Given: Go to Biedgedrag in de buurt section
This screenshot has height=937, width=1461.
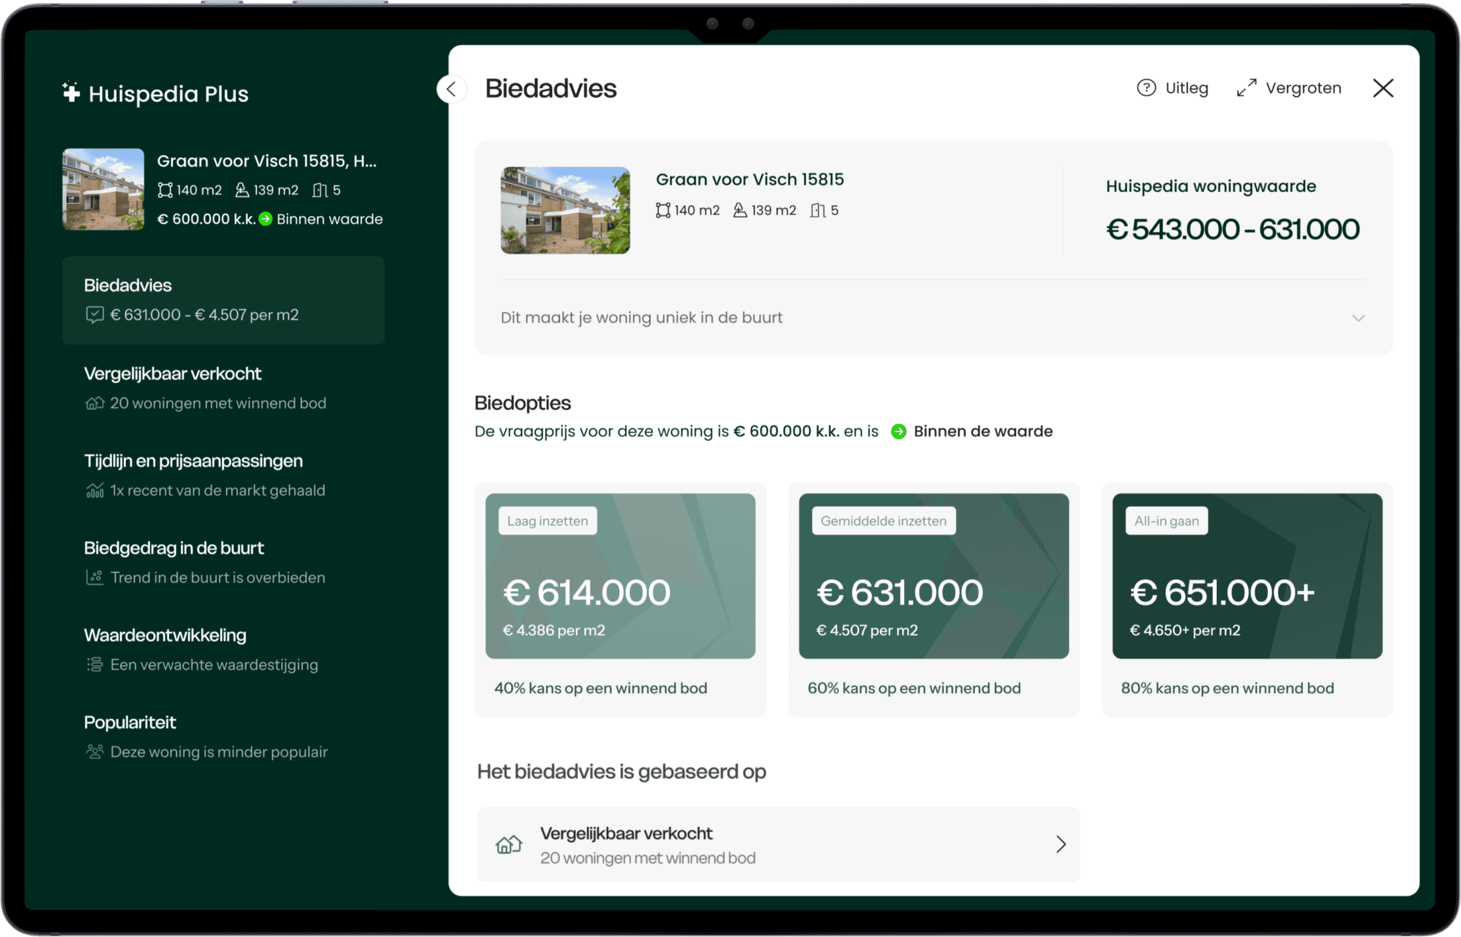Looking at the screenshot, I should coord(173,548).
